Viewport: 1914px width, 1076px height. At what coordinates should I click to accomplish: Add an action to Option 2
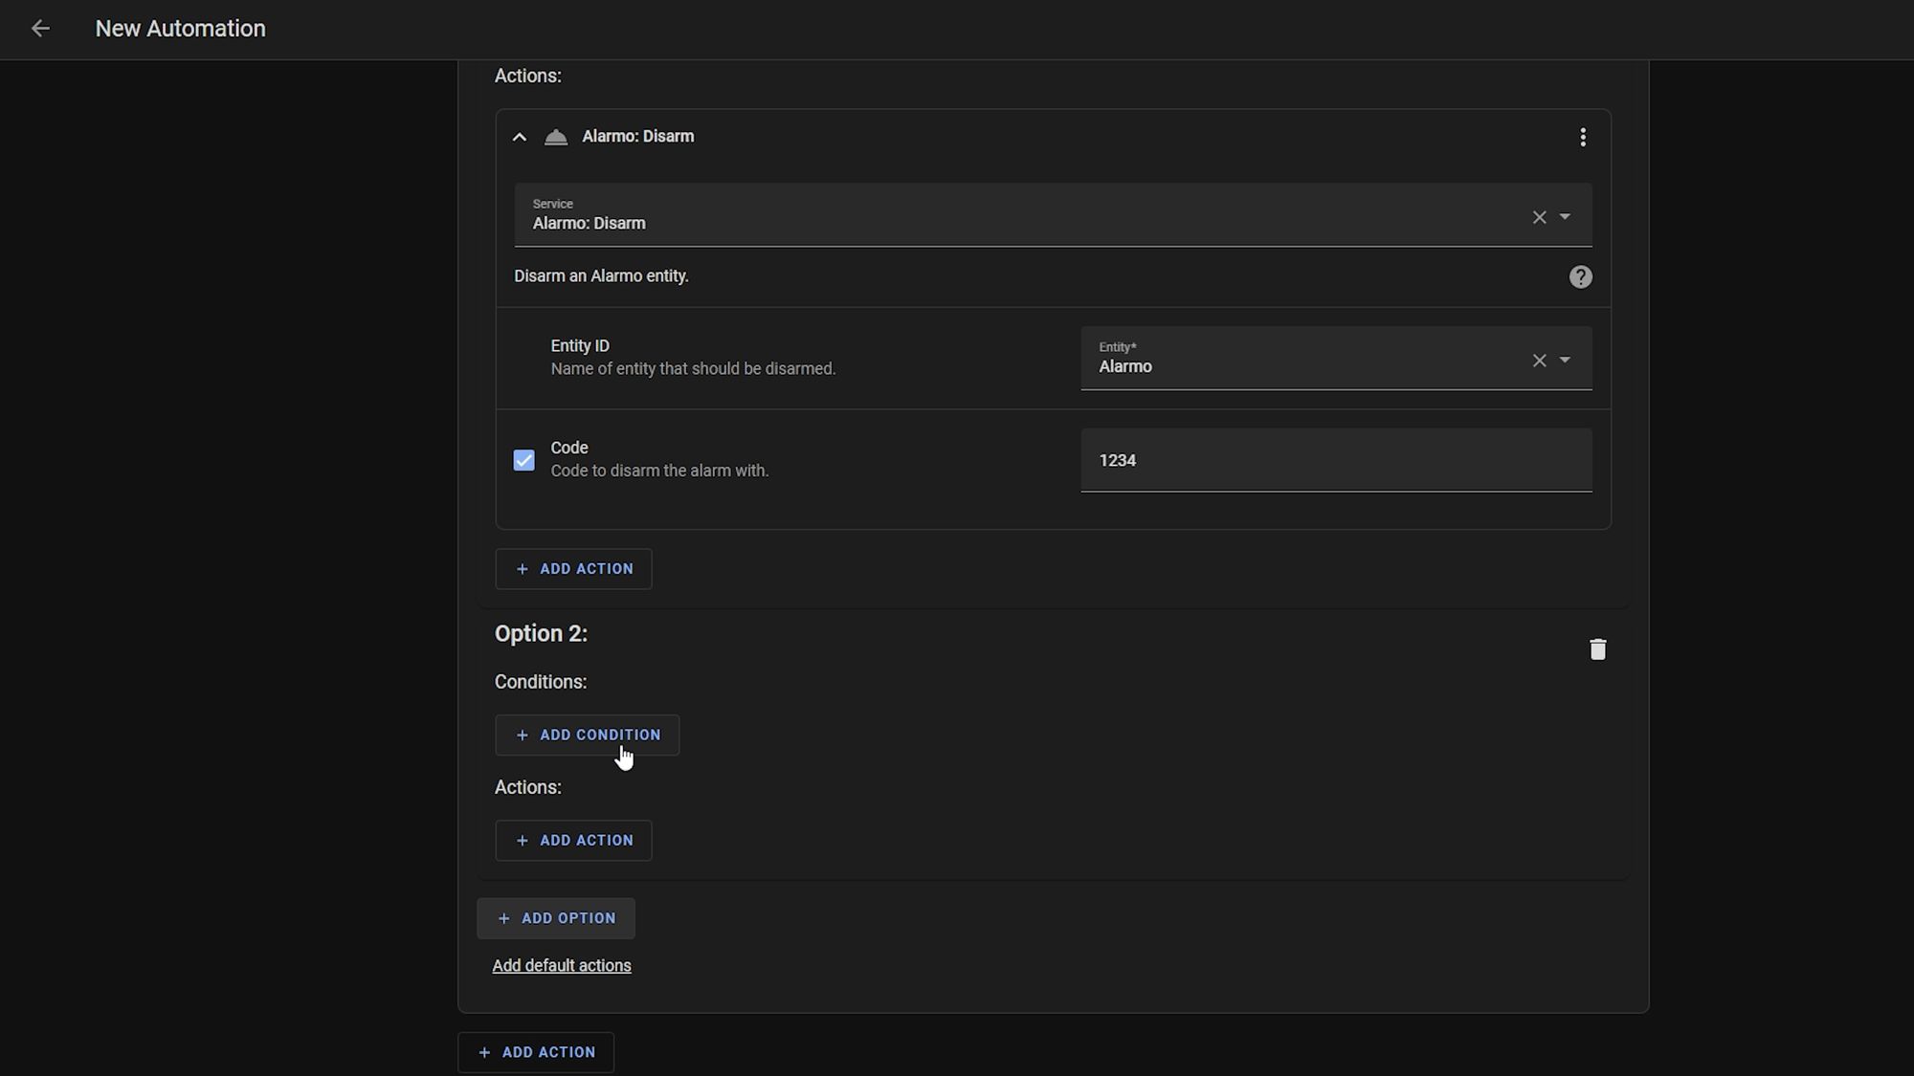pyautogui.click(x=573, y=841)
